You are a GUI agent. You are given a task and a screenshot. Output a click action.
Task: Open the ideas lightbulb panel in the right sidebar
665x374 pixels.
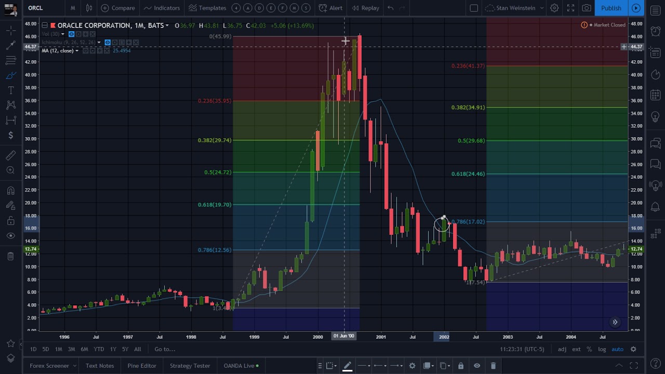pyautogui.click(x=655, y=117)
